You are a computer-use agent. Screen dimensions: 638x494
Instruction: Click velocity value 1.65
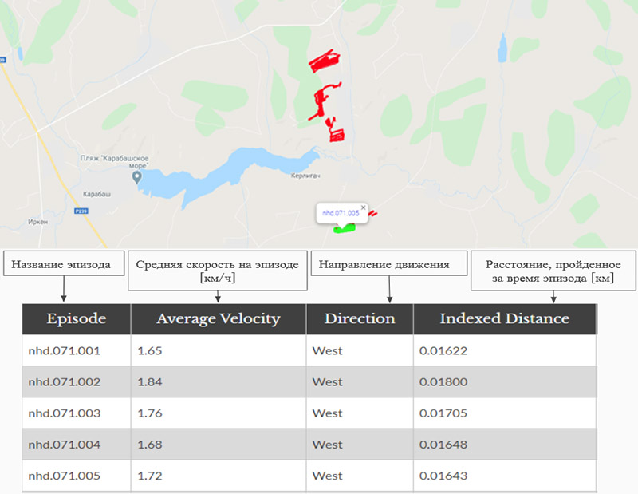pos(150,350)
